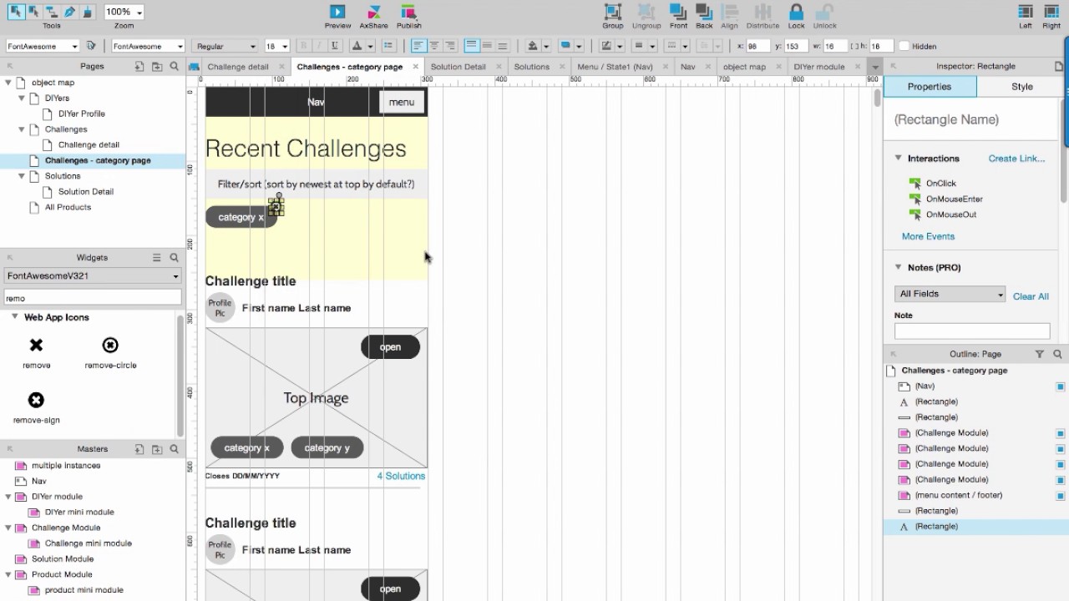Select the Format Painter tool

(89, 12)
